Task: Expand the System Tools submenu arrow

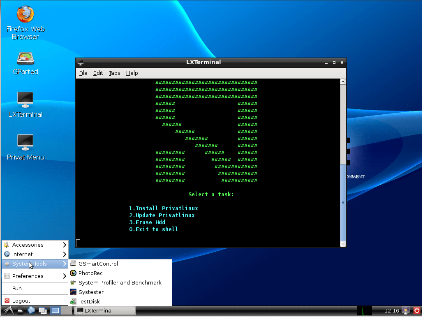Action: (x=65, y=264)
